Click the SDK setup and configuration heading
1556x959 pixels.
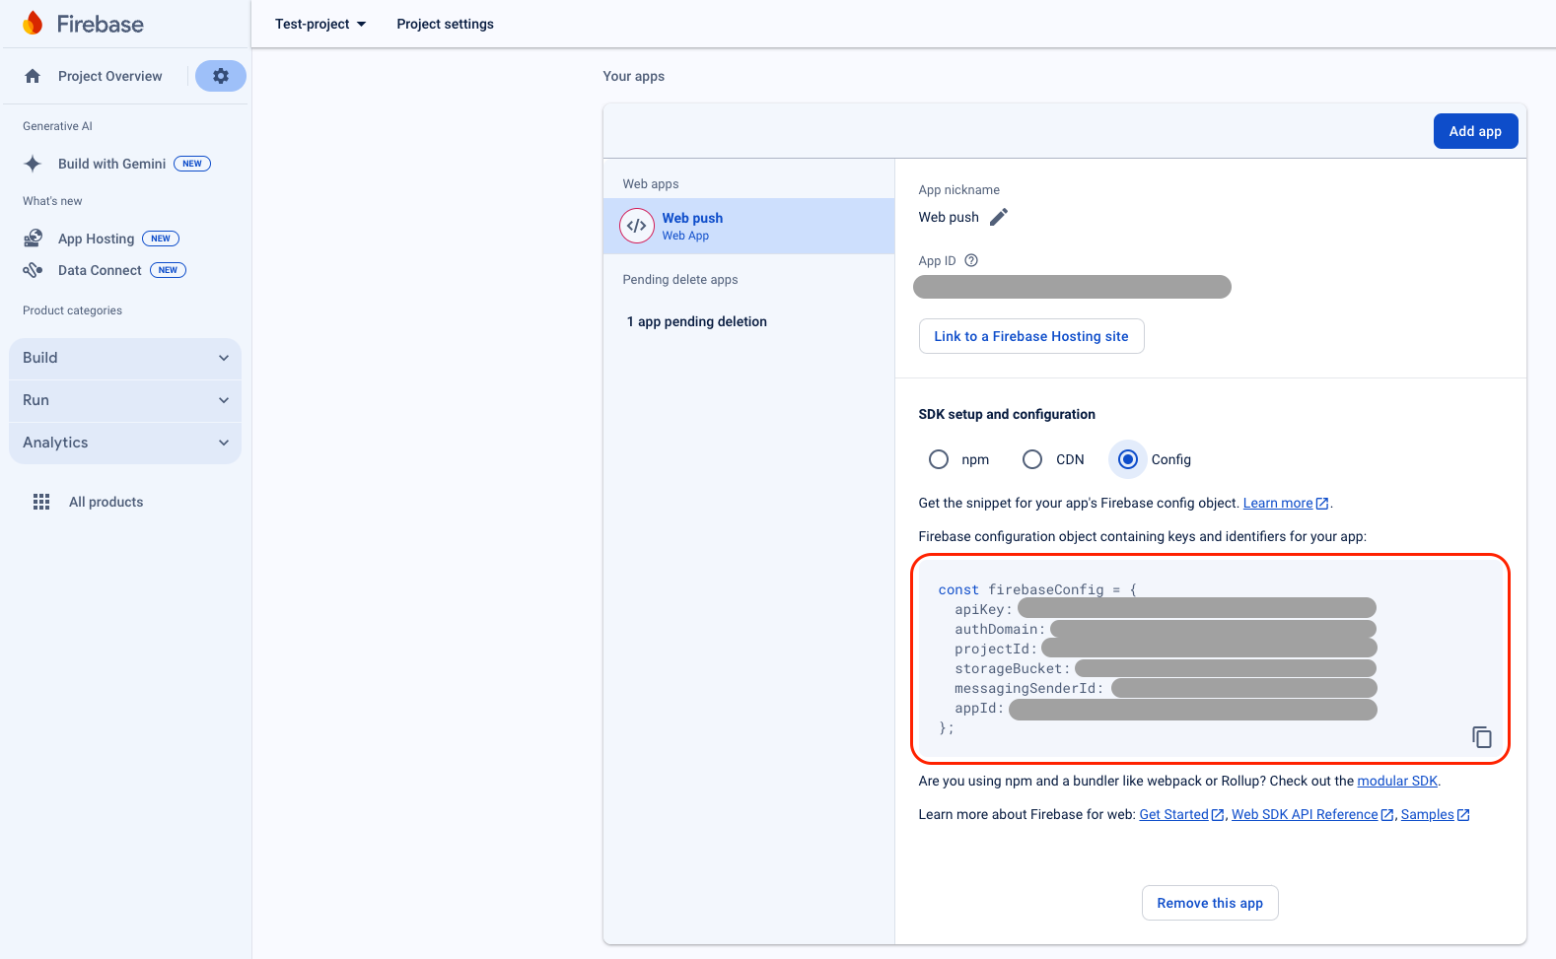click(1007, 414)
